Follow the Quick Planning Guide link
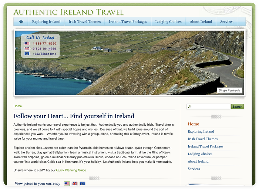 [71, 170]
